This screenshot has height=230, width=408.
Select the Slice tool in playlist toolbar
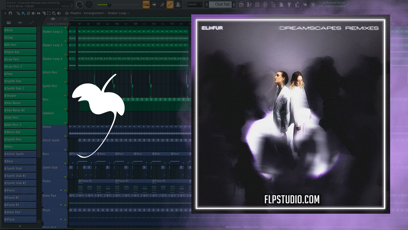[x=44, y=13]
